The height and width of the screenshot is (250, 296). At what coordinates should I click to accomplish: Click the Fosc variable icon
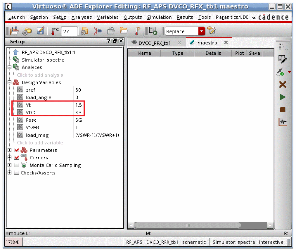tap(20, 120)
